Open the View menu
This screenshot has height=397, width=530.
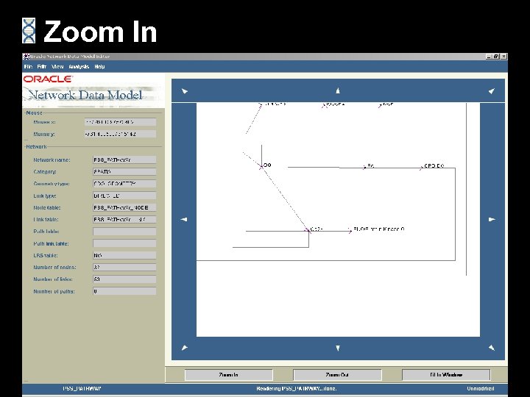pyautogui.click(x=57, y=66)
